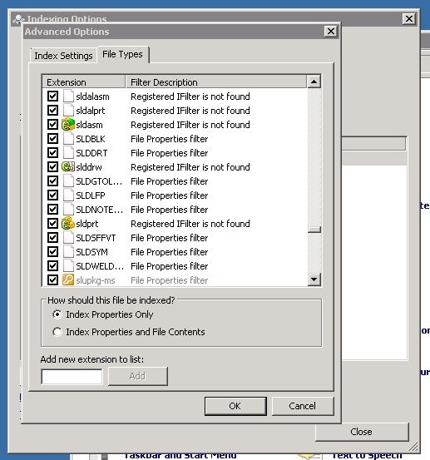This screenshot has height=460, width=430.
Task: Select Index Properties Only radio button
Action: (57, 314)
